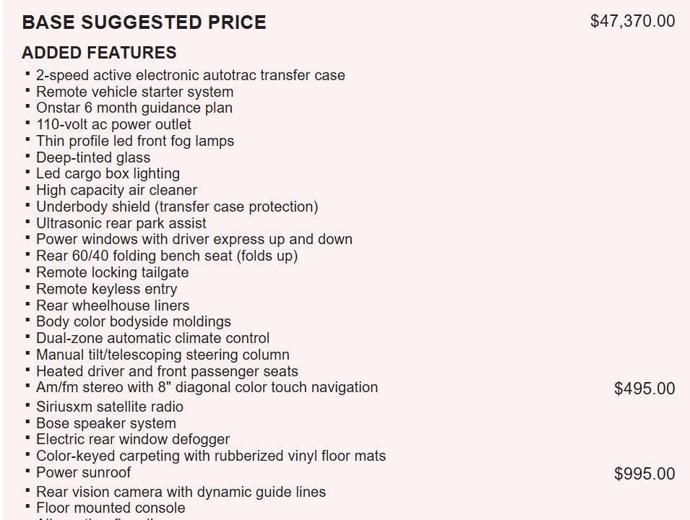Select the Am/fm stereo with navigation line
The height and width of the screenshot is (520, 690).
coord(207,387)
